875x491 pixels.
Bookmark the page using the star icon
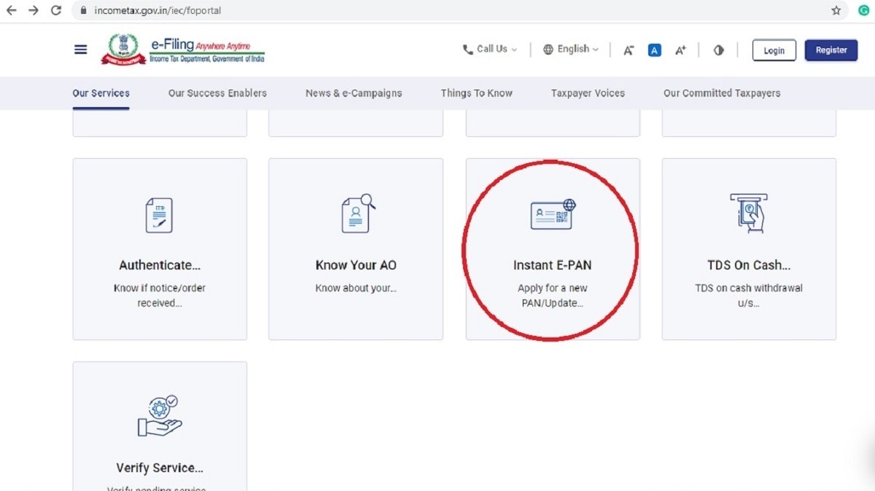point(836,10)
